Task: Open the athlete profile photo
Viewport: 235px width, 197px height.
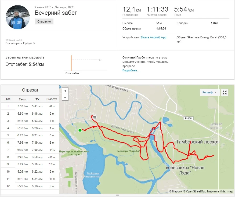Action: [x=17, y=17]
